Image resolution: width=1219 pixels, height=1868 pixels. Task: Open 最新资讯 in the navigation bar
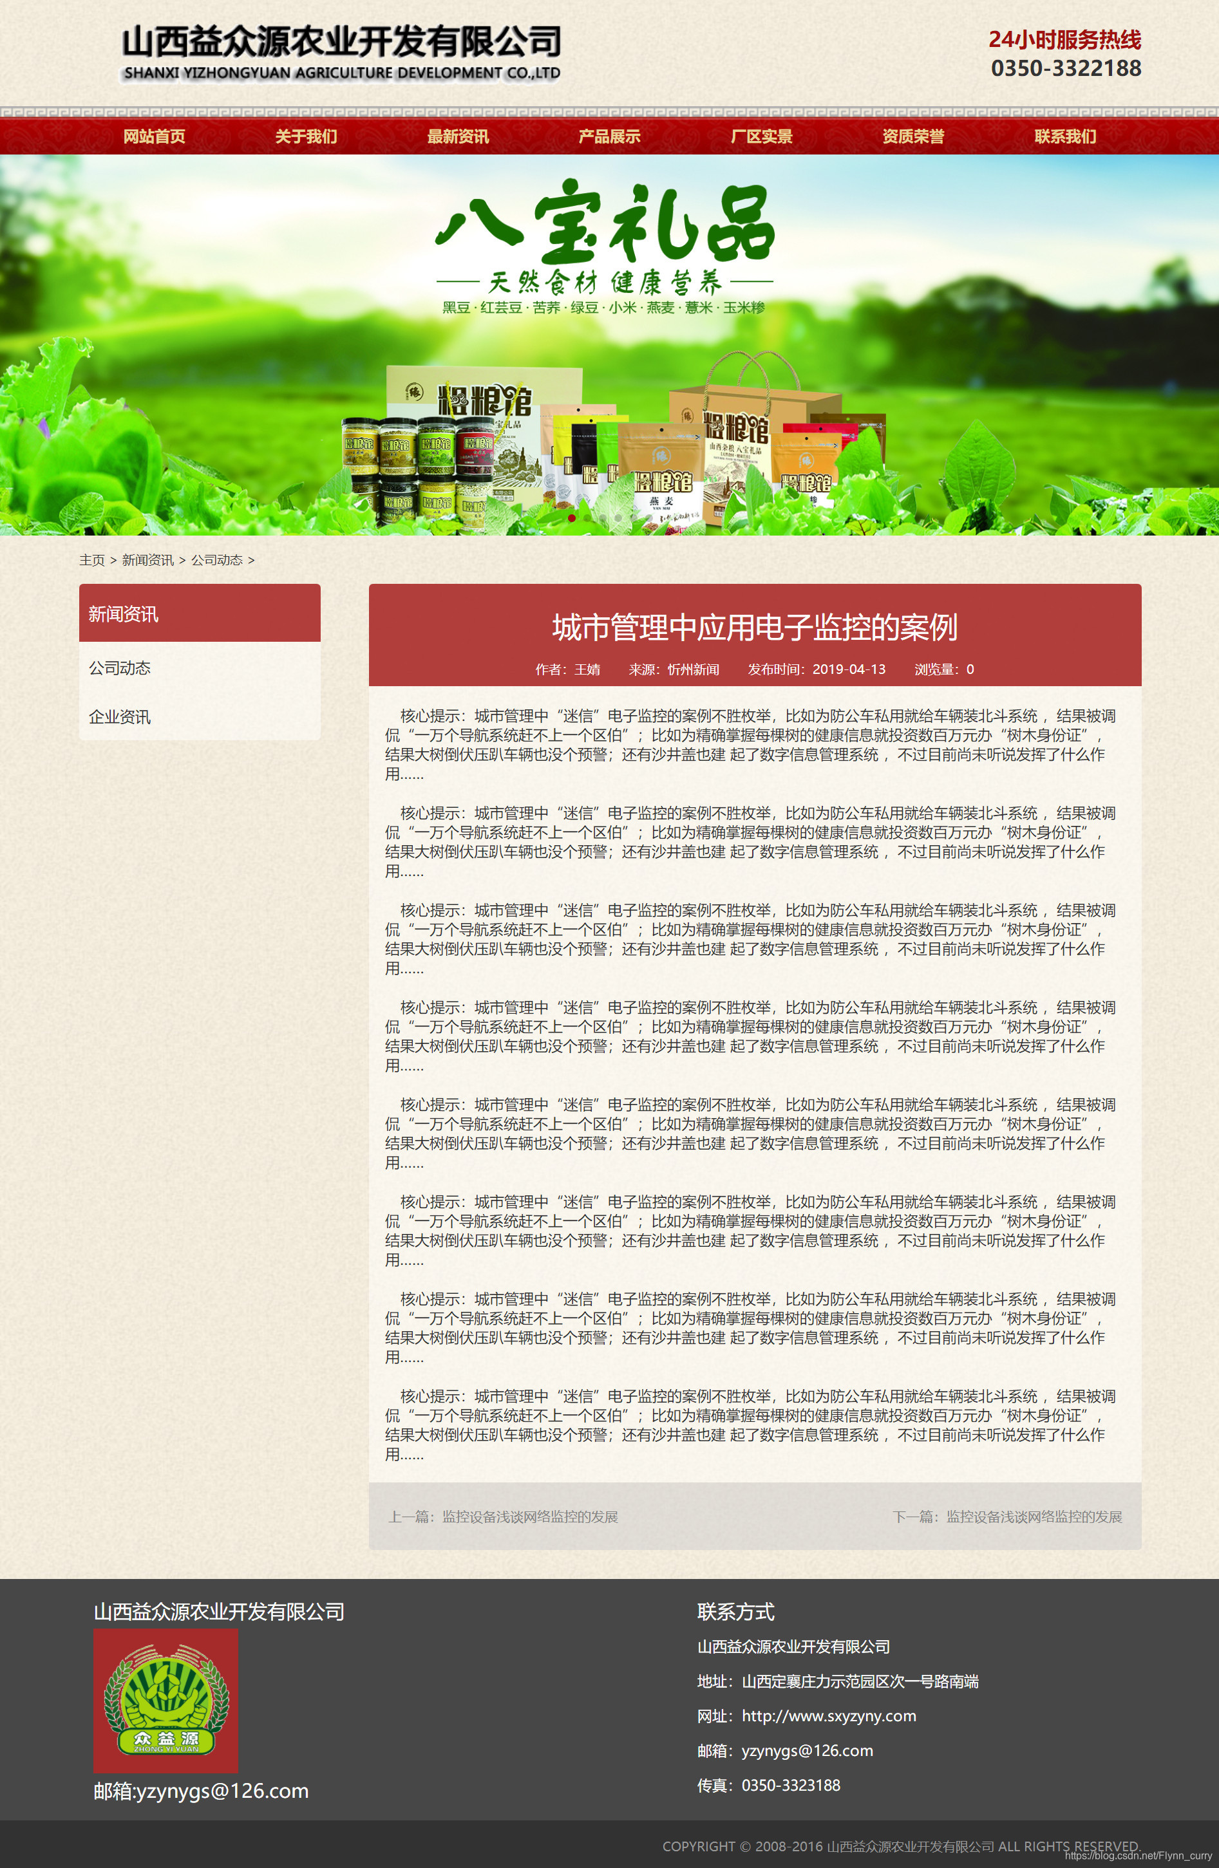(x=458, y=136)
